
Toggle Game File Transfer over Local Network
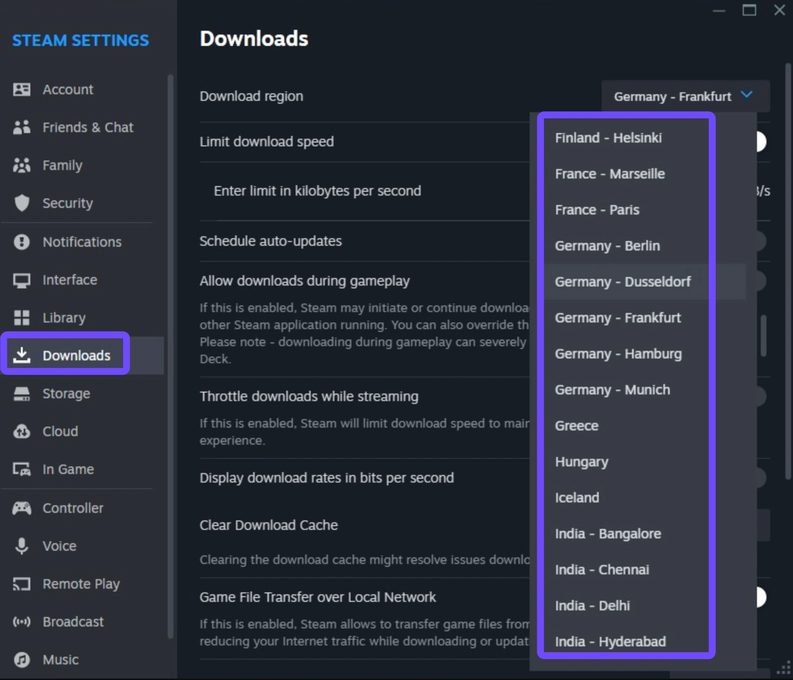coord(759,597)
